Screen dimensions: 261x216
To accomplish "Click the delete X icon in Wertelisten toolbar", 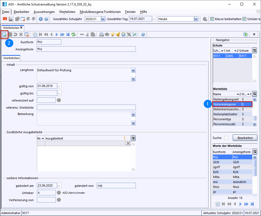I will point(21,34).
